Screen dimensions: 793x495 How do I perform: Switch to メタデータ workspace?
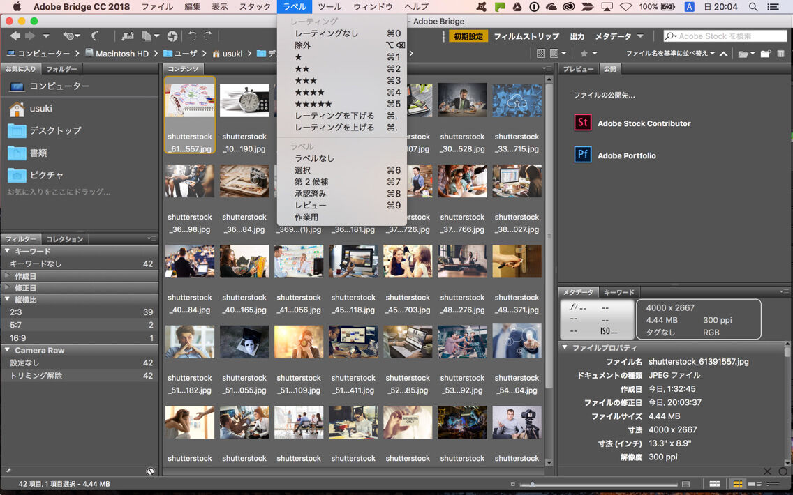coord(613,36)
